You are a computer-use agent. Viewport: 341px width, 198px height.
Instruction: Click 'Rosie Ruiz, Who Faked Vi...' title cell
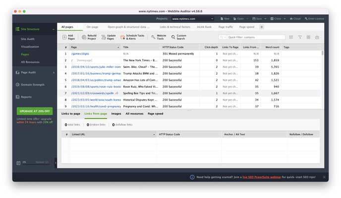point(140,87)
